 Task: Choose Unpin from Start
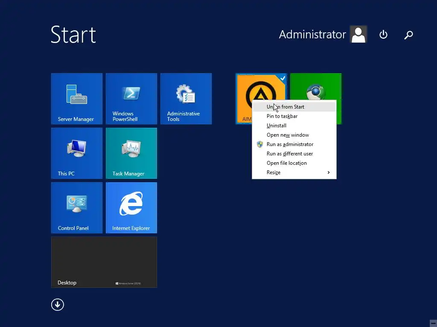(x=294, y=107)
